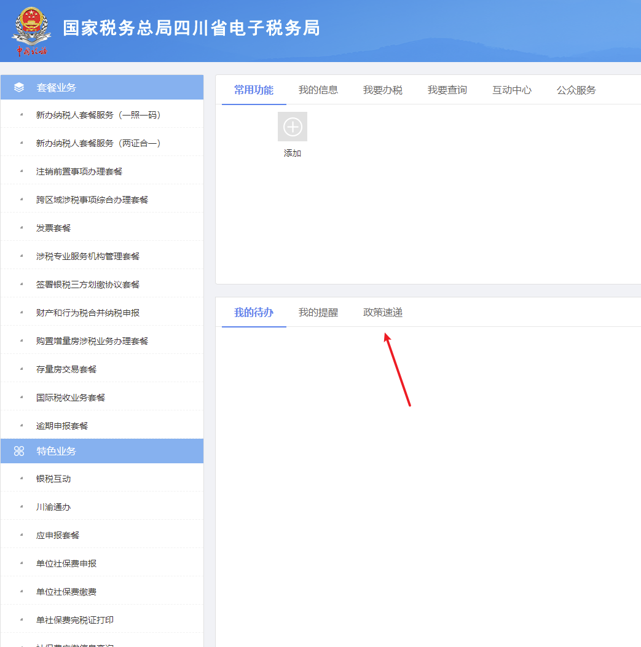This screenshot has height=647, width=641.
Task: Open the 我要办税 tab
Action: click(x=383, y=90)
